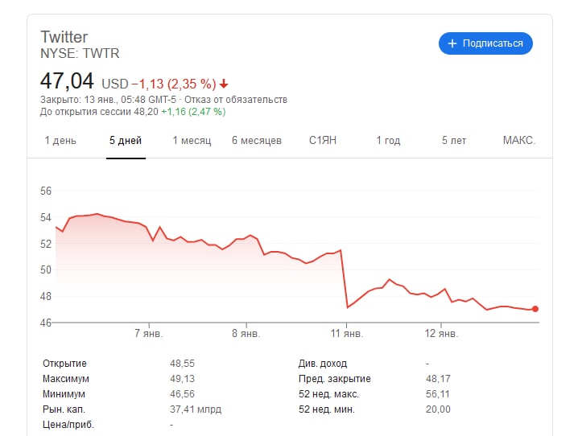Click the 7 янв. date marker

point(148,333)
